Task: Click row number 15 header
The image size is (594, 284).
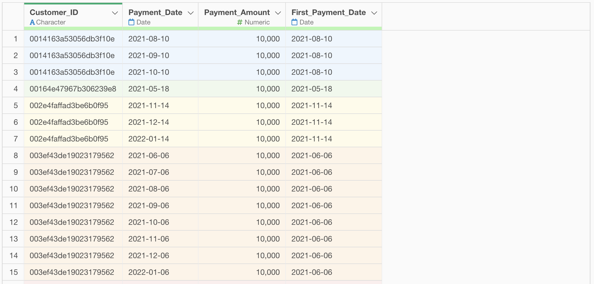Action: (x=14, y=272)
